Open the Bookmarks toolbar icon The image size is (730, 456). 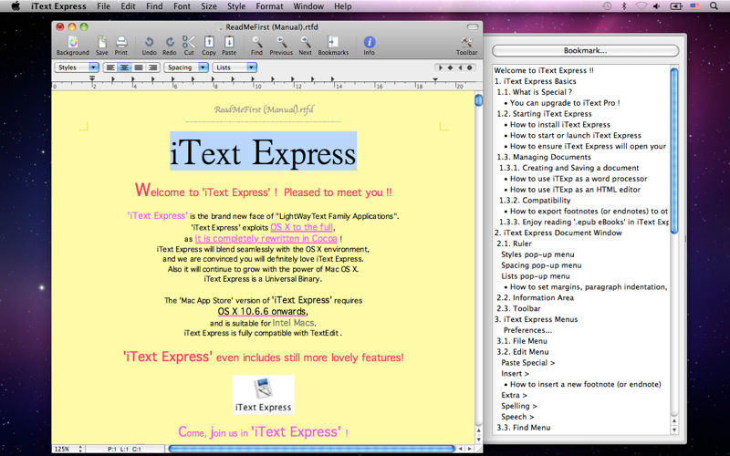click(333, 46)
